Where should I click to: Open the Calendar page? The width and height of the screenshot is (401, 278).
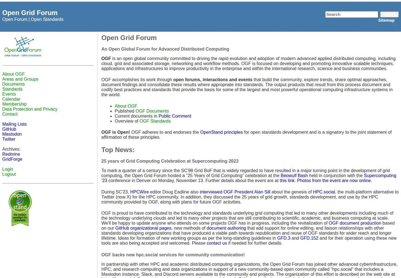click(x=11, y=99)
